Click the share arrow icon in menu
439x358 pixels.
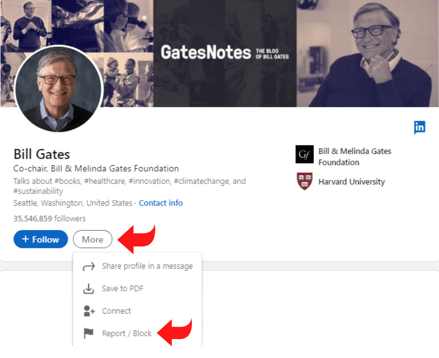point(89,267)
